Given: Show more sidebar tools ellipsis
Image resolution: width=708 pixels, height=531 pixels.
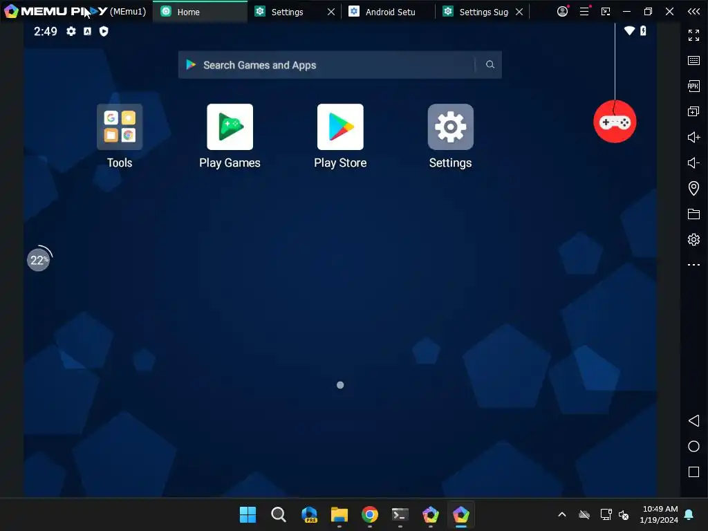Looking at the screenshot, I should (693, 265).
